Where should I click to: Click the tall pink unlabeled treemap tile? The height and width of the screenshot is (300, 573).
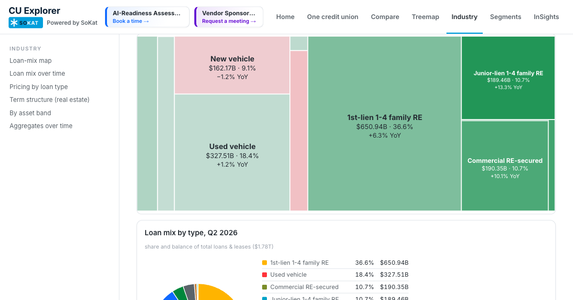coord(299,130)
